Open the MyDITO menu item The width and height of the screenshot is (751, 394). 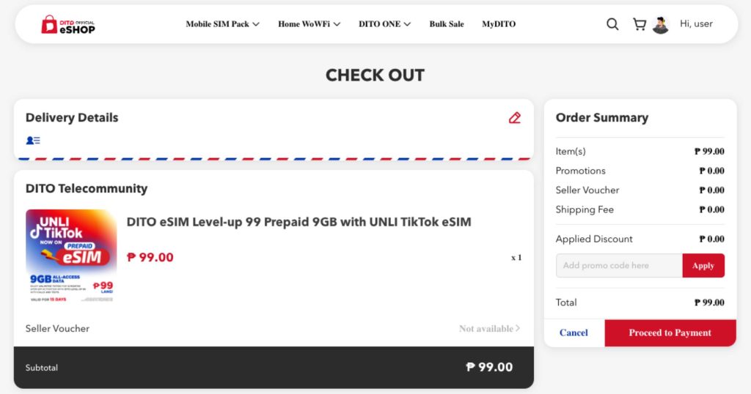499,24
